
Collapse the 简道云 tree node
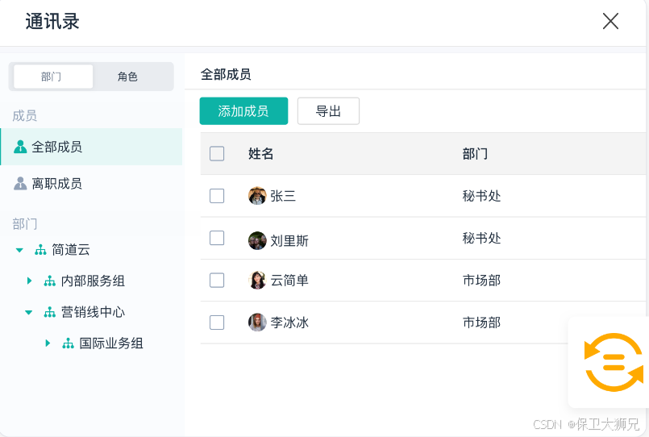click(19, 250)
